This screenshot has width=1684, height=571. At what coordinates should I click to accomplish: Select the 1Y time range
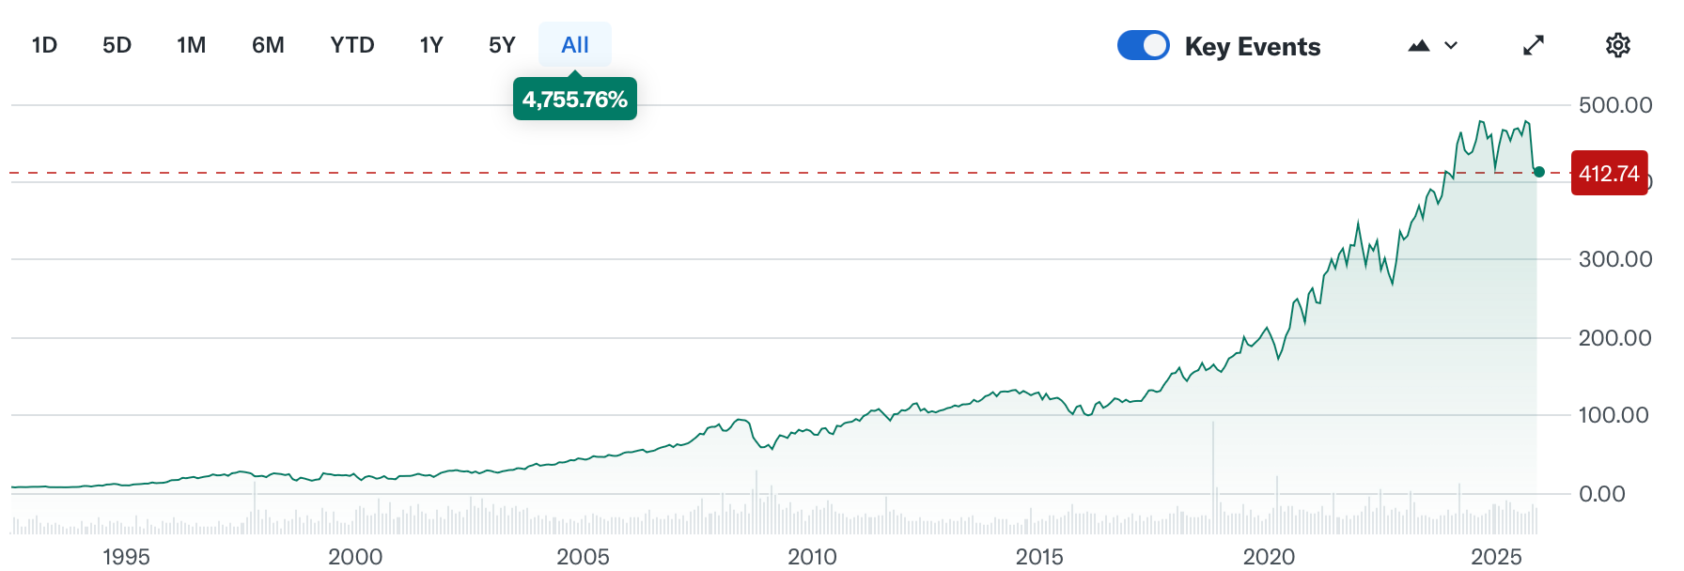pos(429,44)
